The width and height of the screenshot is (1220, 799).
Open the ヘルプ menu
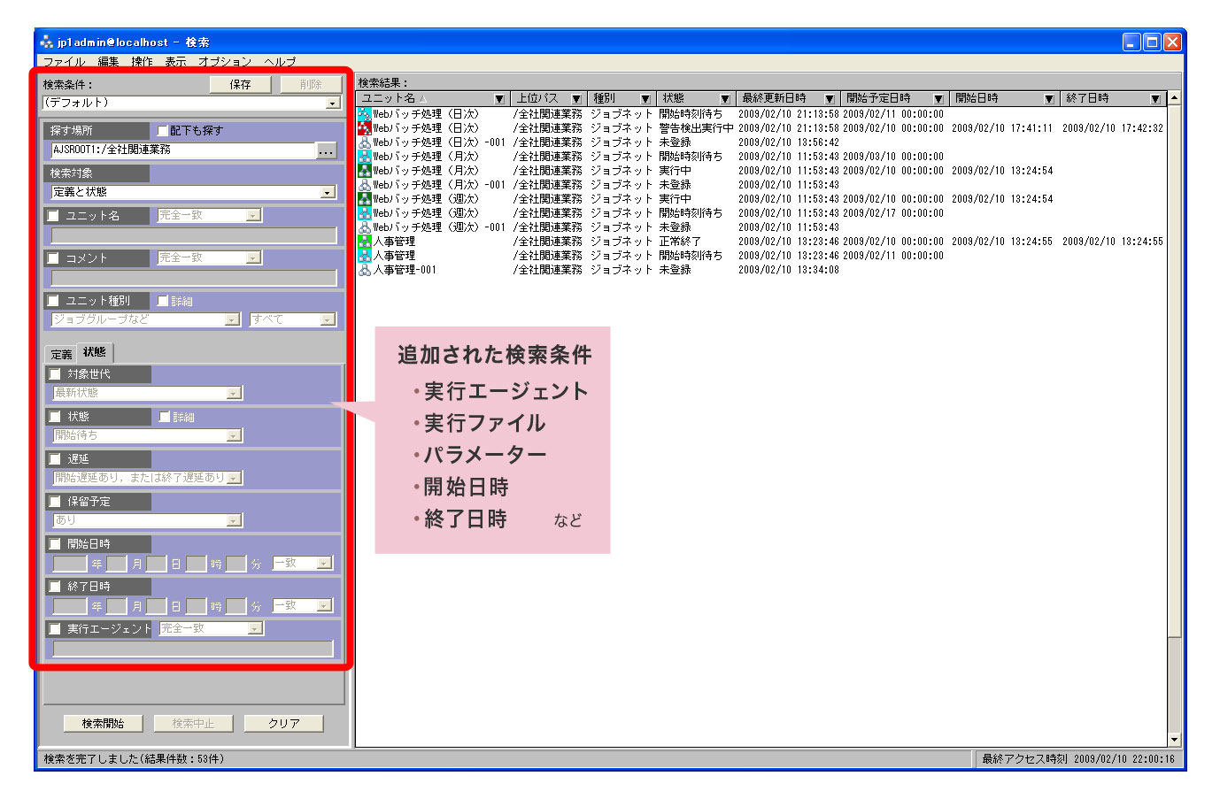(280, 62)
